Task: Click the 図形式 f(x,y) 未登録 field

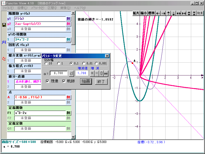Action: [x=40, y=50]
